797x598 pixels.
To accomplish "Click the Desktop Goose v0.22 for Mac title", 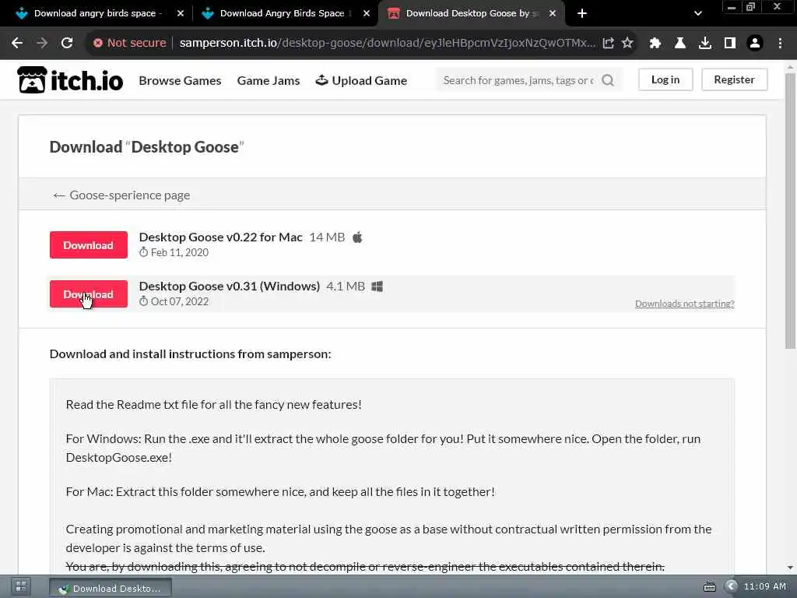I will [220, 237].
